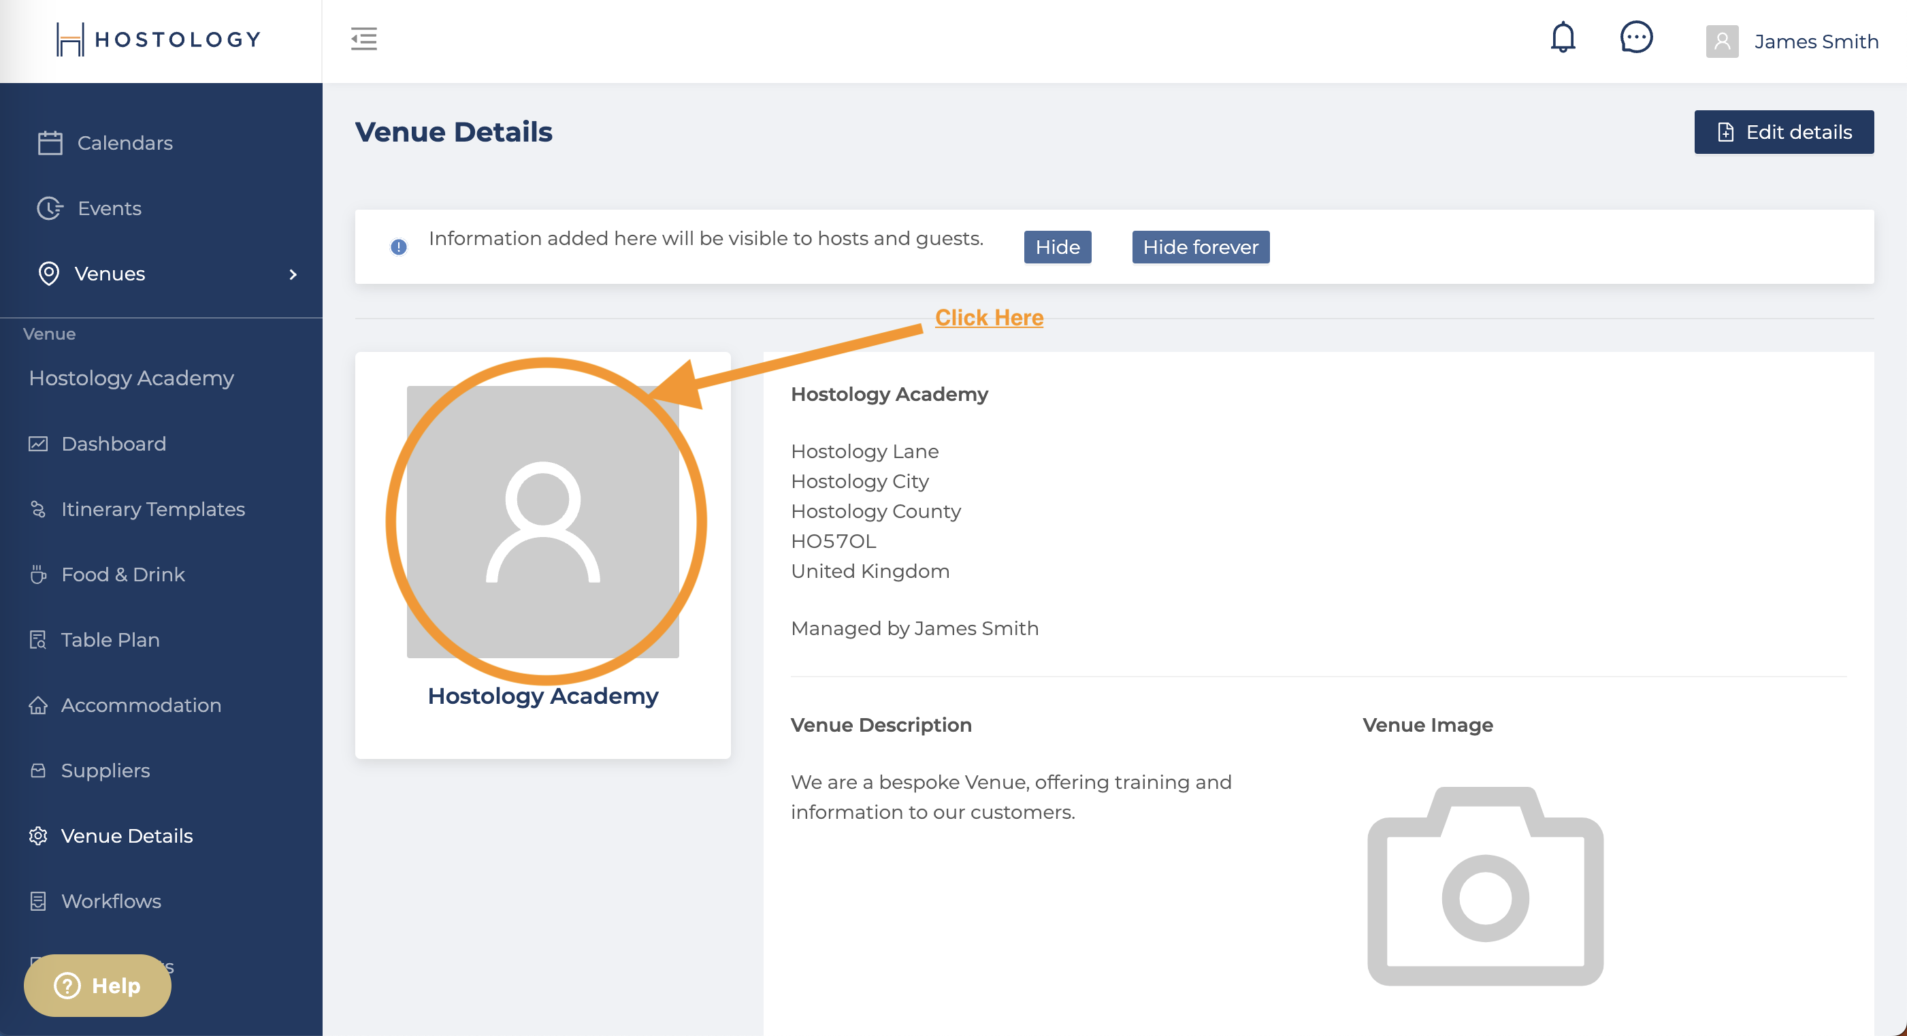The height and width of the screenshot is (1036, 1907).
Task: Open Venues menu item
Action: tap(110, 273)
